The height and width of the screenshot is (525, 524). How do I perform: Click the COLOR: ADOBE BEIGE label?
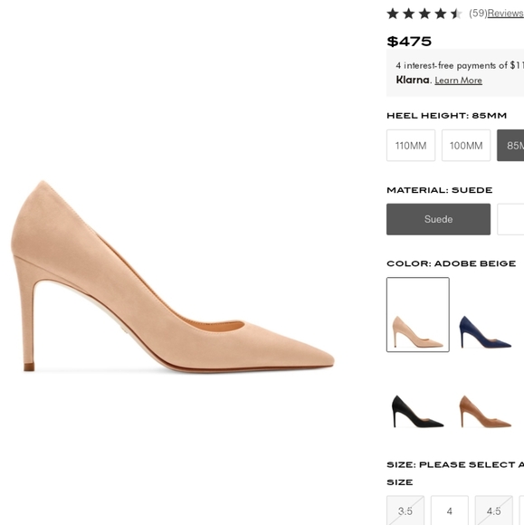pos(451,263)
